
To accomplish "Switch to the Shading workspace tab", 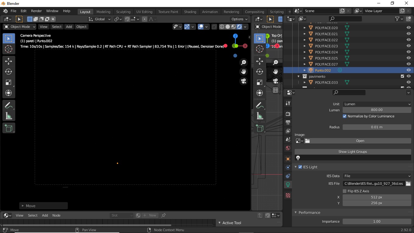I will (x=190, y=12).
